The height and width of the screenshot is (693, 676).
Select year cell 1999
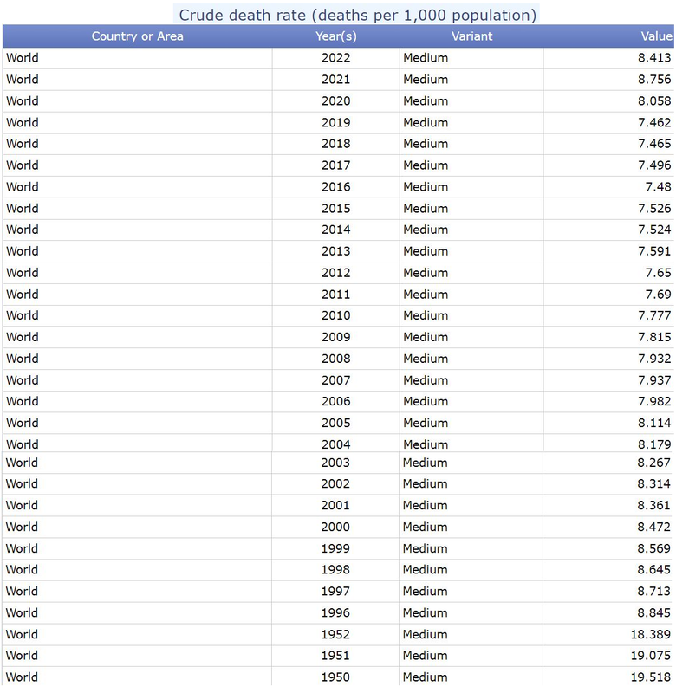click(335, 549)
